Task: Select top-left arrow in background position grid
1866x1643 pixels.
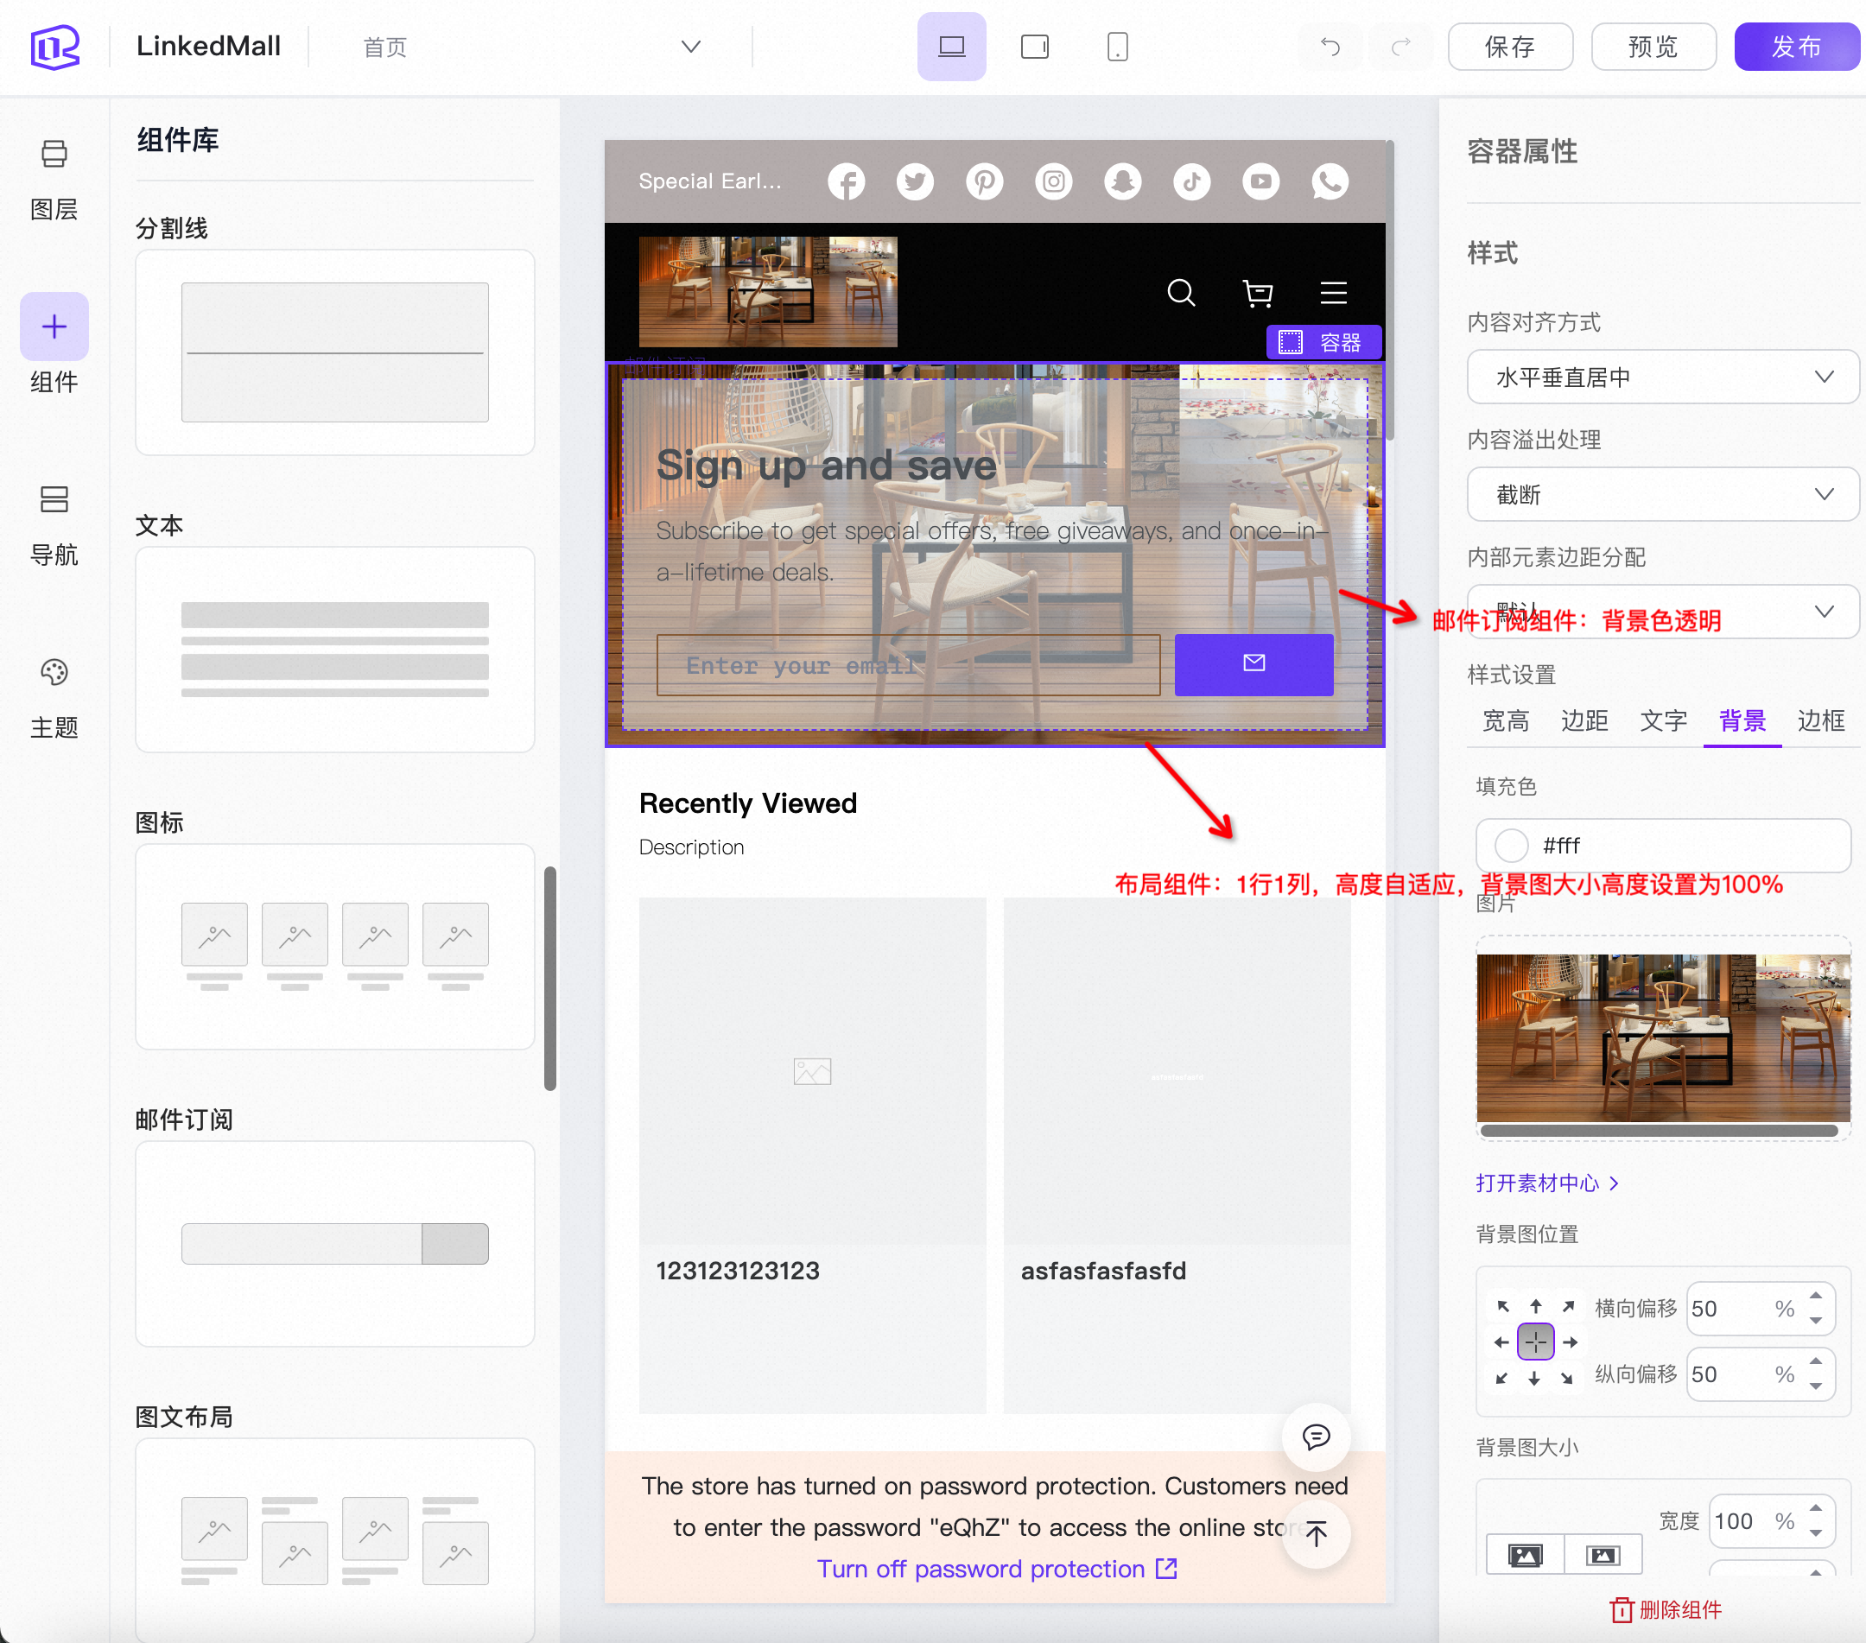Action: point(1502,1306)
